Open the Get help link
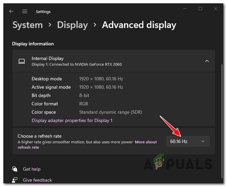The image size is (227, 187). 31,169
